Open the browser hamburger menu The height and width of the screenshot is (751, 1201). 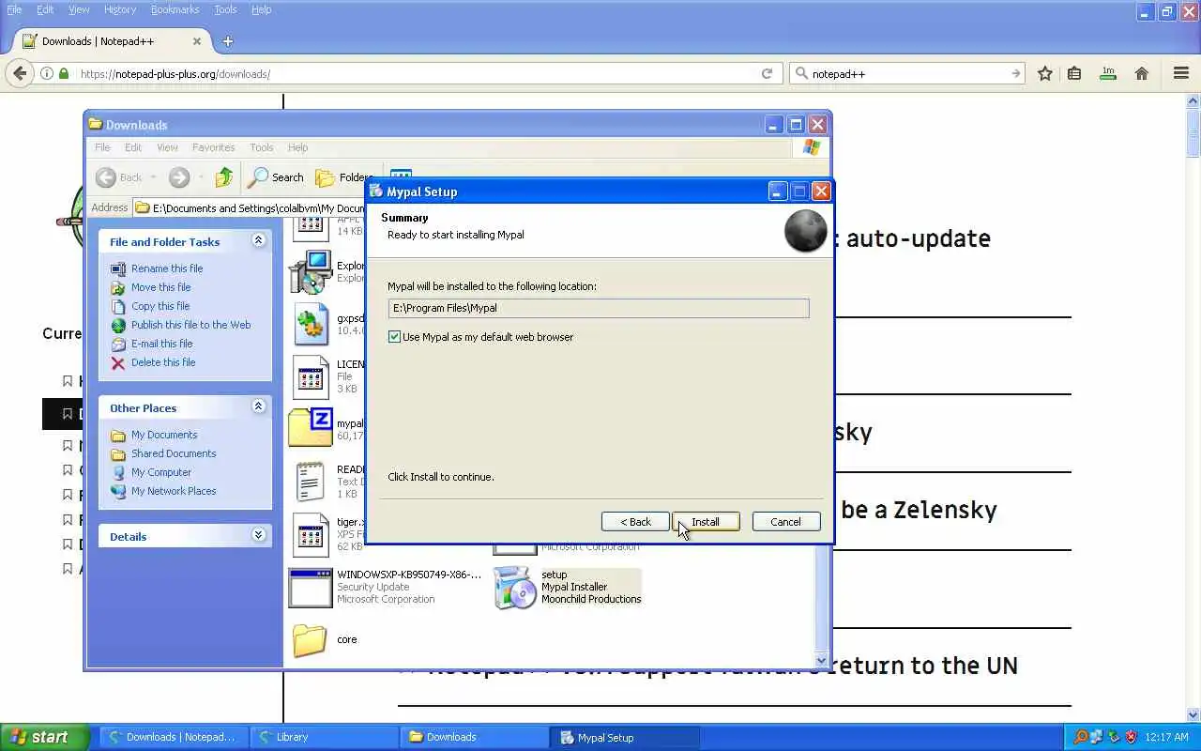pos(1181,73)
